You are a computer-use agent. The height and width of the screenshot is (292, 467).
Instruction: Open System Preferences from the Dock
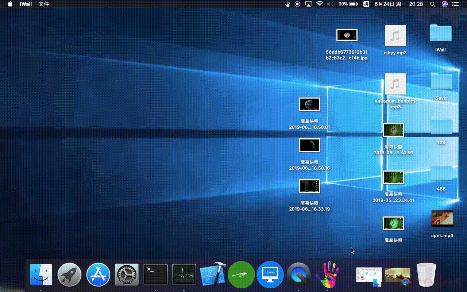click(x=127, y=274)
